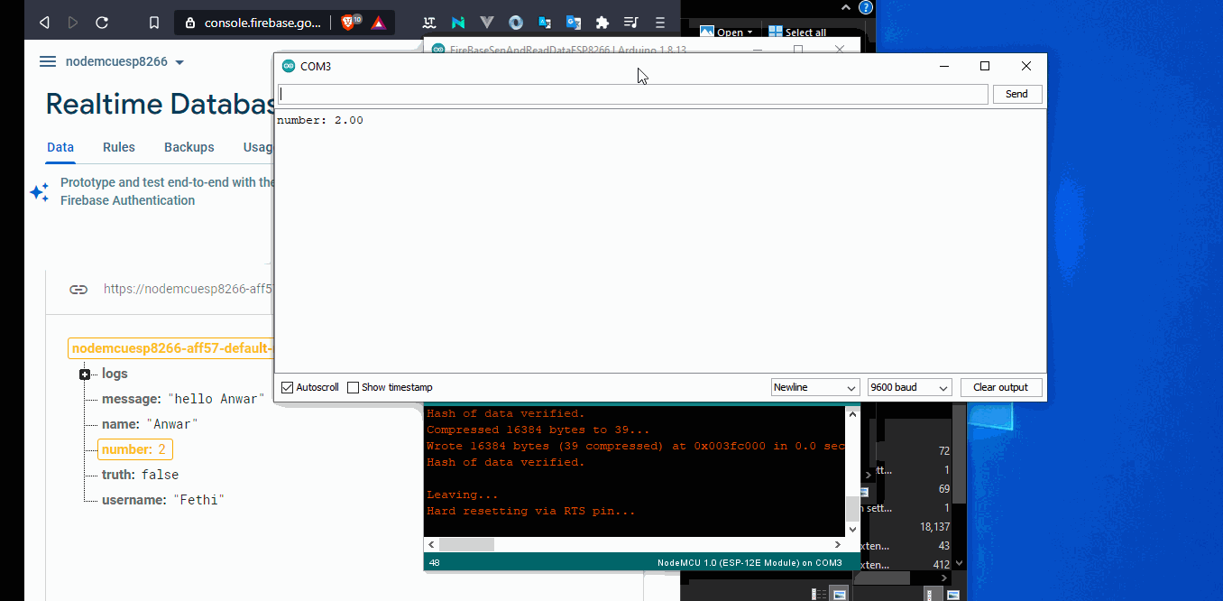Open the File Explorer Open dropdown arrow
Image resolution: width=1223 pixels, height=601 pixels.
tap(749, 32)
